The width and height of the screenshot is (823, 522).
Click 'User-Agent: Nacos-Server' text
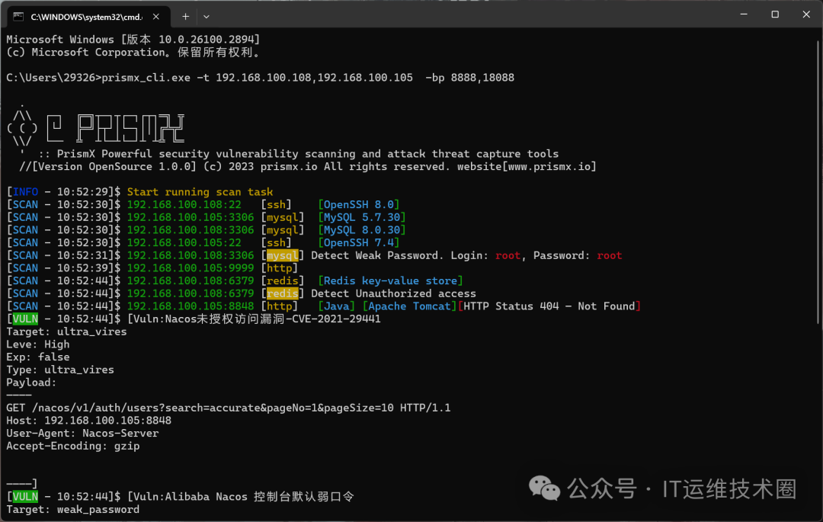coord(82,434)
